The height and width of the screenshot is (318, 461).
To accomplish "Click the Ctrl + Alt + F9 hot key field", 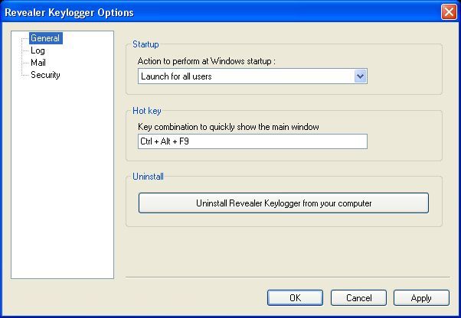I will [x=253, y=141].
